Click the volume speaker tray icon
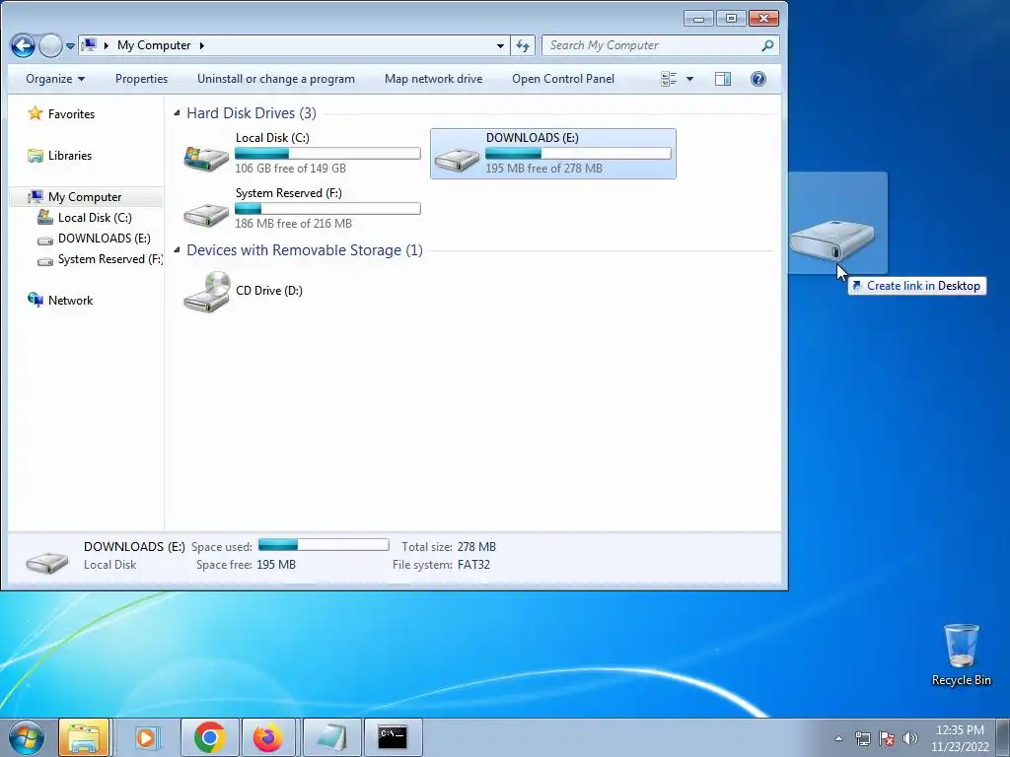The image size is (1010, 757). coord(910,738)
